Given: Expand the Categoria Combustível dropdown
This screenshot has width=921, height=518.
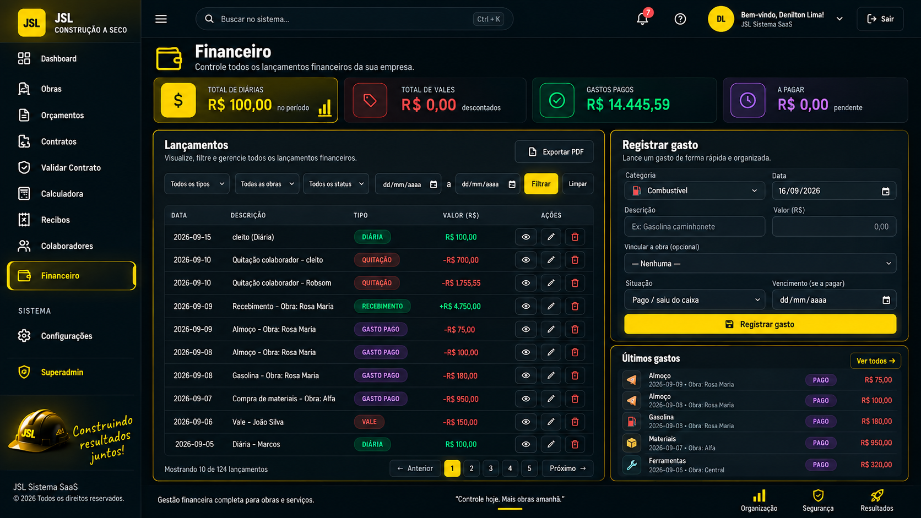Looking at the screenshot, I should (x=695, y=190).
